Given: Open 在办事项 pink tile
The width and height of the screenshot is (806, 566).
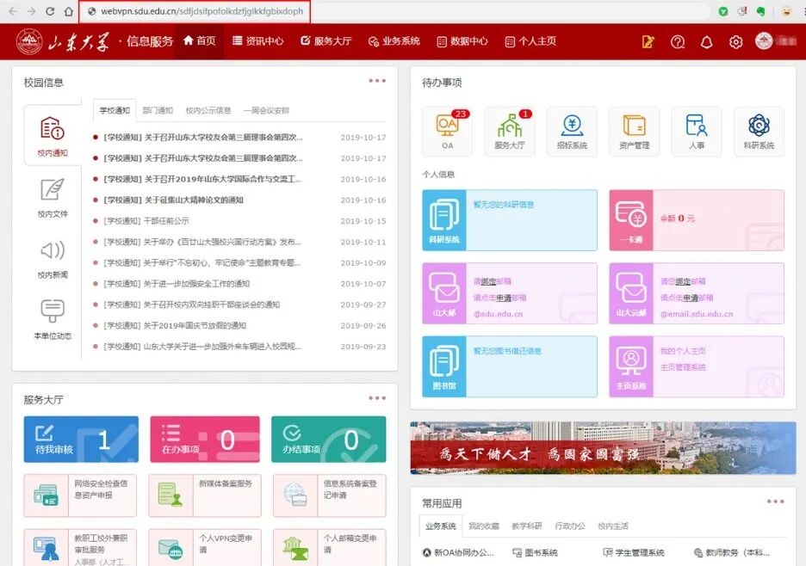Looking at the screenshot, I should pyautogui.click(x=205, y=440).
